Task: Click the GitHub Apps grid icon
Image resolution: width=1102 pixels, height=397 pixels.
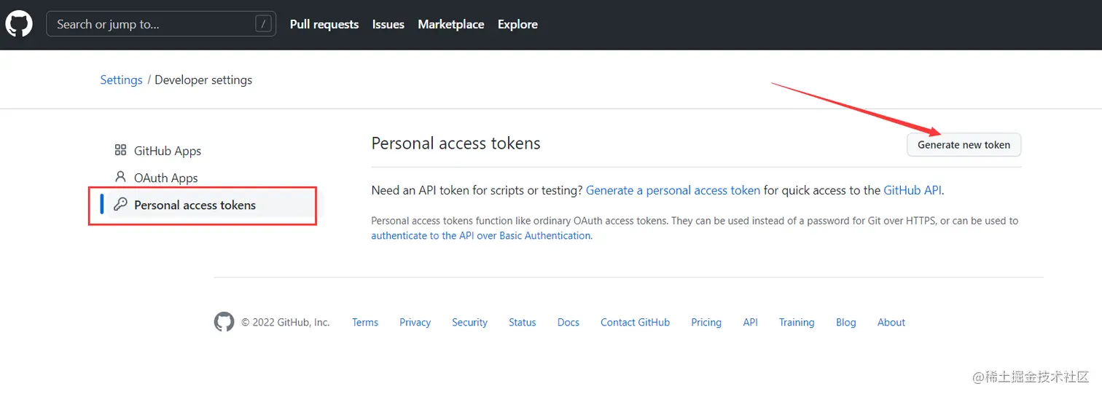Action: pyautogui.click(x=121, y=151)
